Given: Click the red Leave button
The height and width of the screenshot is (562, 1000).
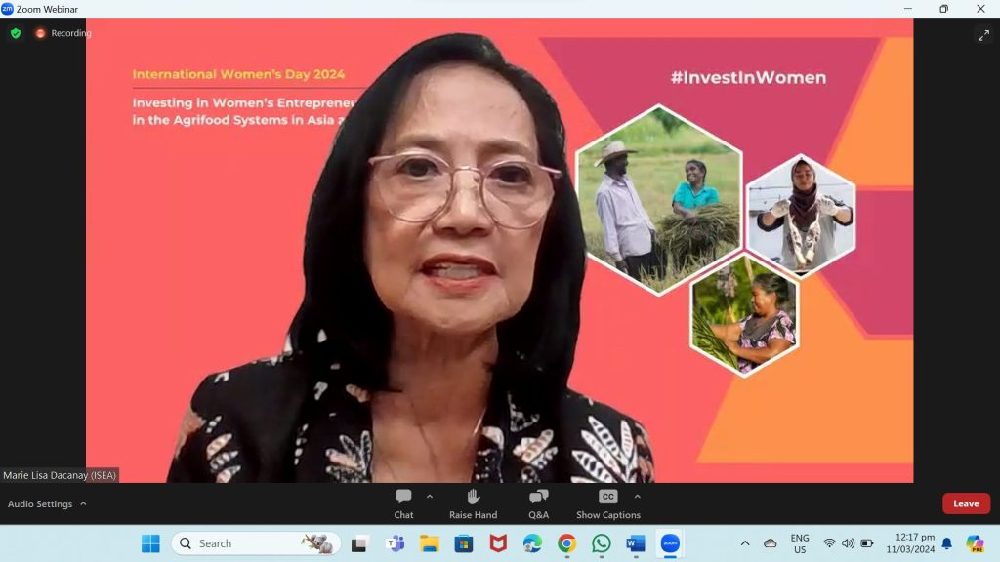Looking at the screenshot, I should (x=966, y=503).
